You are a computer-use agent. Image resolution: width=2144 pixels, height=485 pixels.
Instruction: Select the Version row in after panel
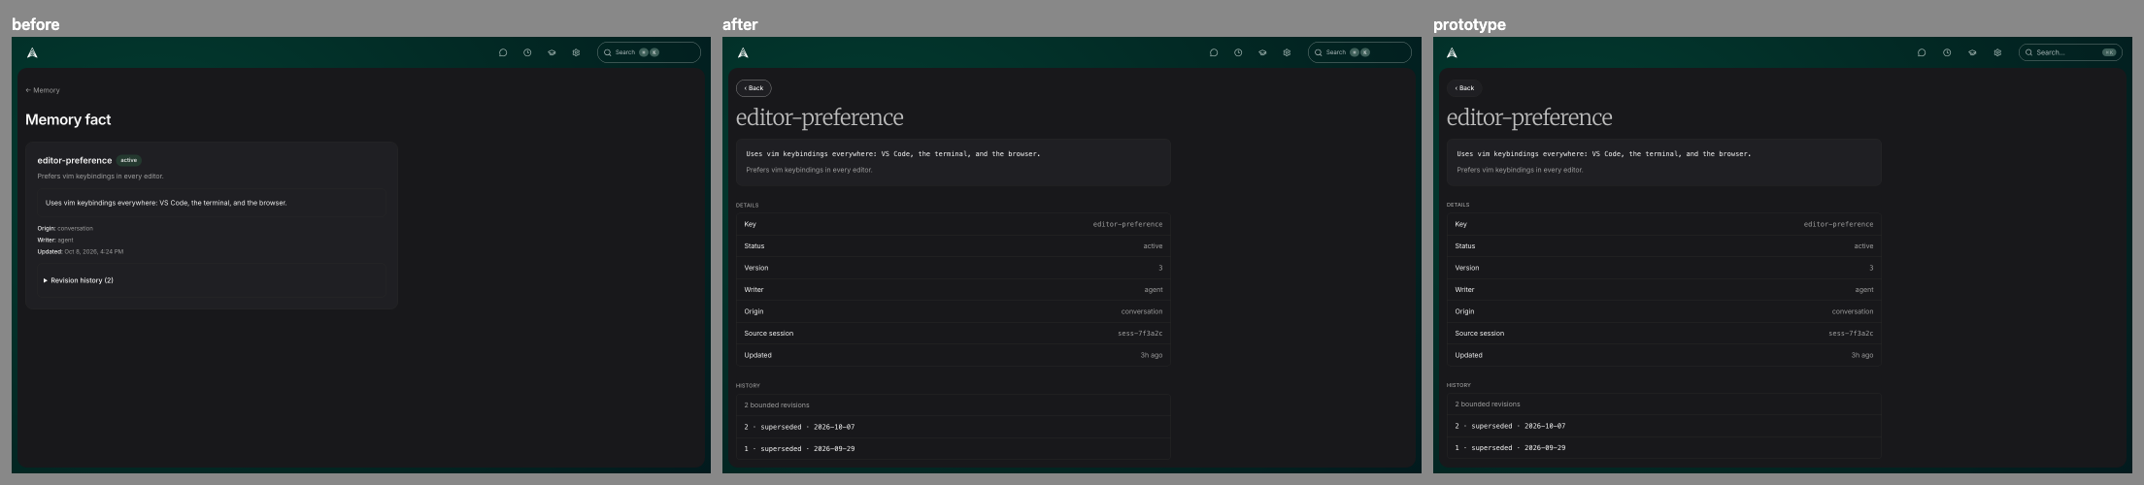coord(954,268)
